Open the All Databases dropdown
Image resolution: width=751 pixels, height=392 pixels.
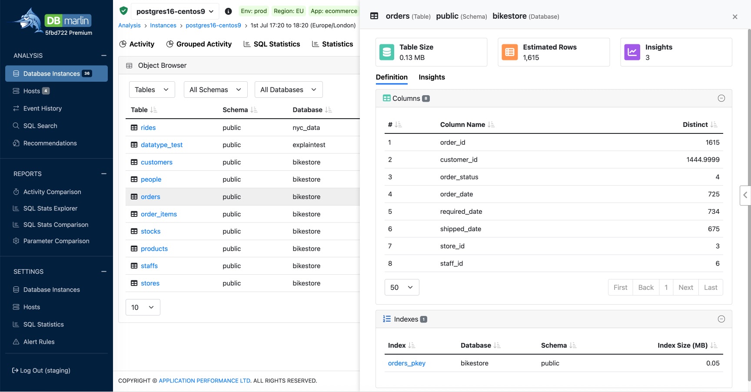pyautogui.click(x=289, y=90)
